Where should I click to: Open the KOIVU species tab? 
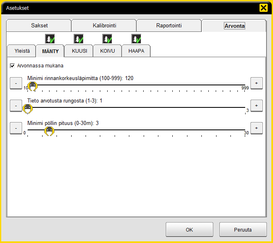tap(107, 51)
